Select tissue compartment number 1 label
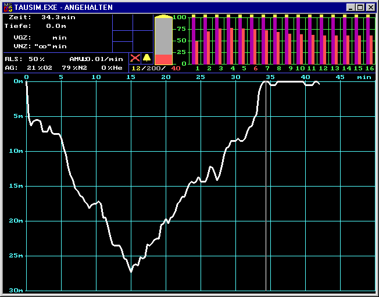379x297 pixels. tap(197, 69)
